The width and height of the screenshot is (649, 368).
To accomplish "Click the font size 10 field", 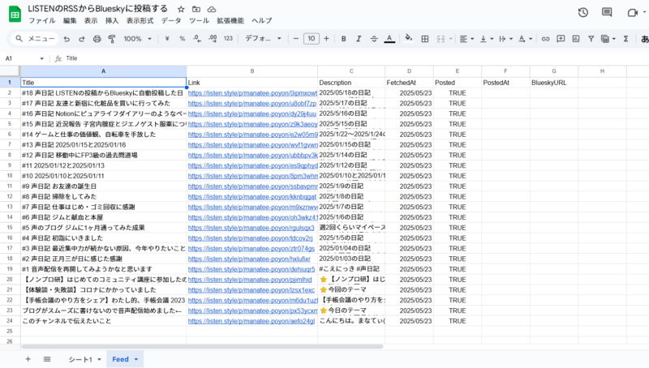I will [312, 38].
